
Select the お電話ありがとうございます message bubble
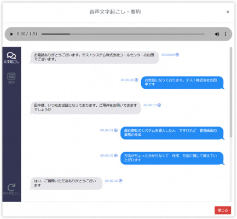click(x=95, y=57)
